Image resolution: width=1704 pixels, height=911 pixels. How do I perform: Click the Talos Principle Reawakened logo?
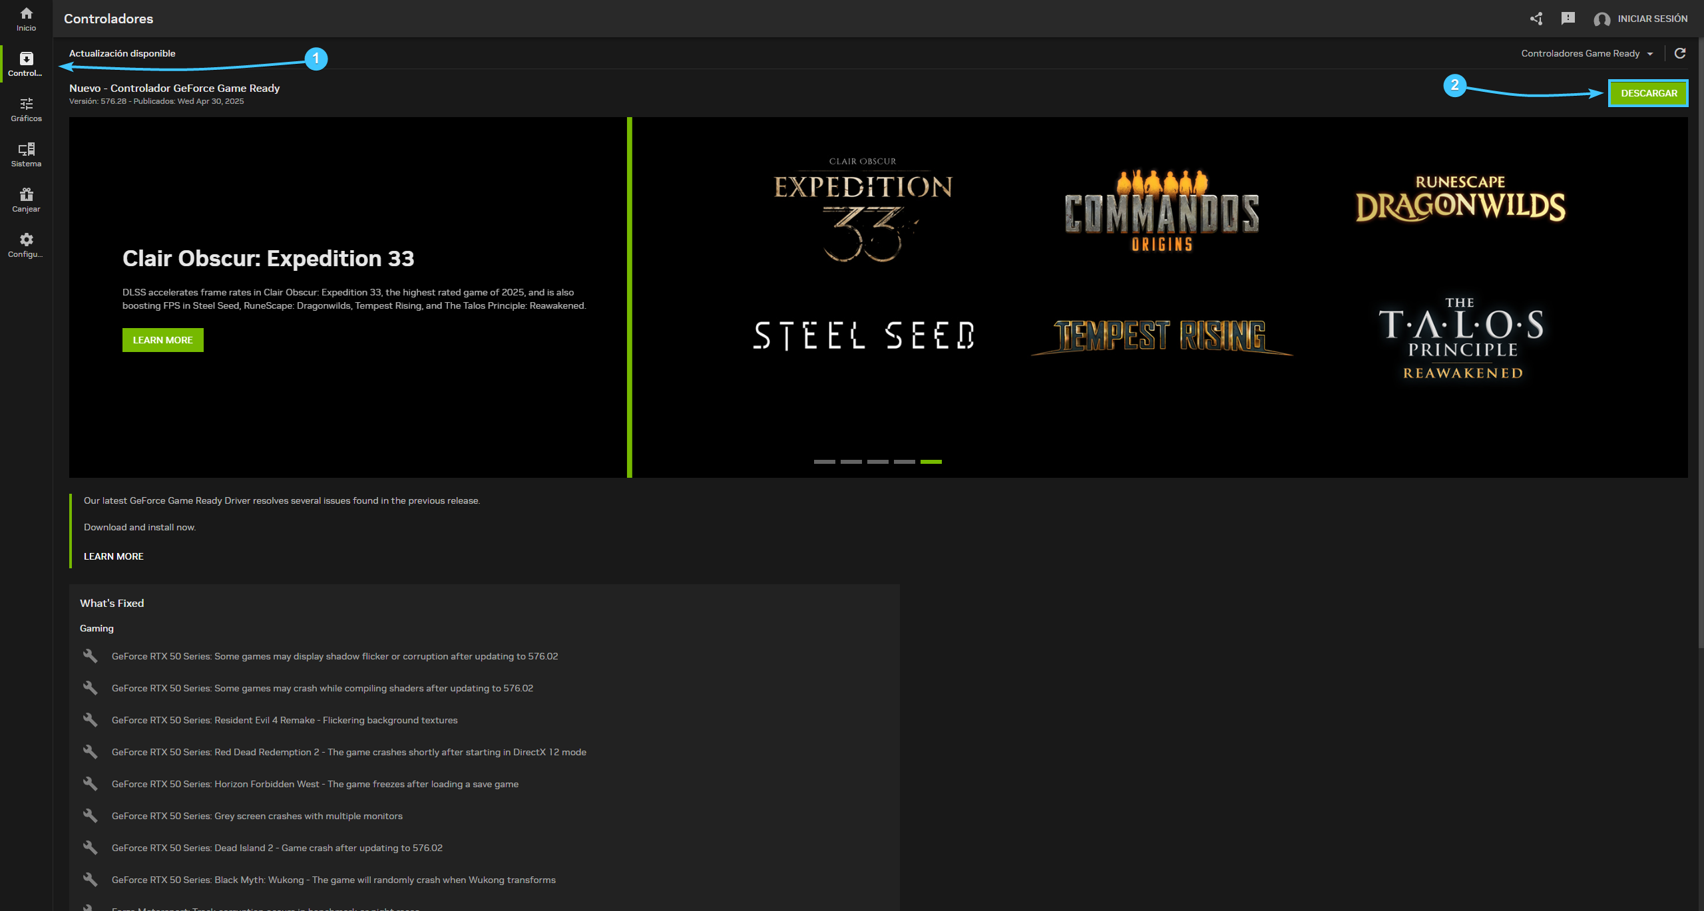point(1462,339)
